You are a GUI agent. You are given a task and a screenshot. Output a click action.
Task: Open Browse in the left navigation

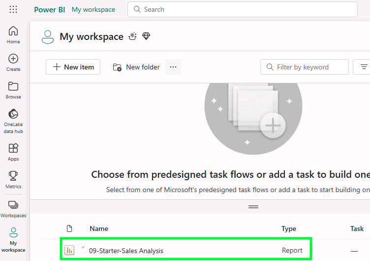(x=13, y=90)
